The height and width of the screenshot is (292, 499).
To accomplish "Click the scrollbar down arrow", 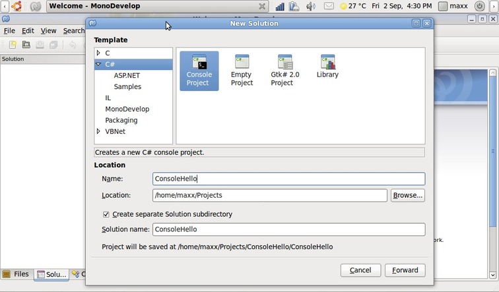I will coord(492,275).
